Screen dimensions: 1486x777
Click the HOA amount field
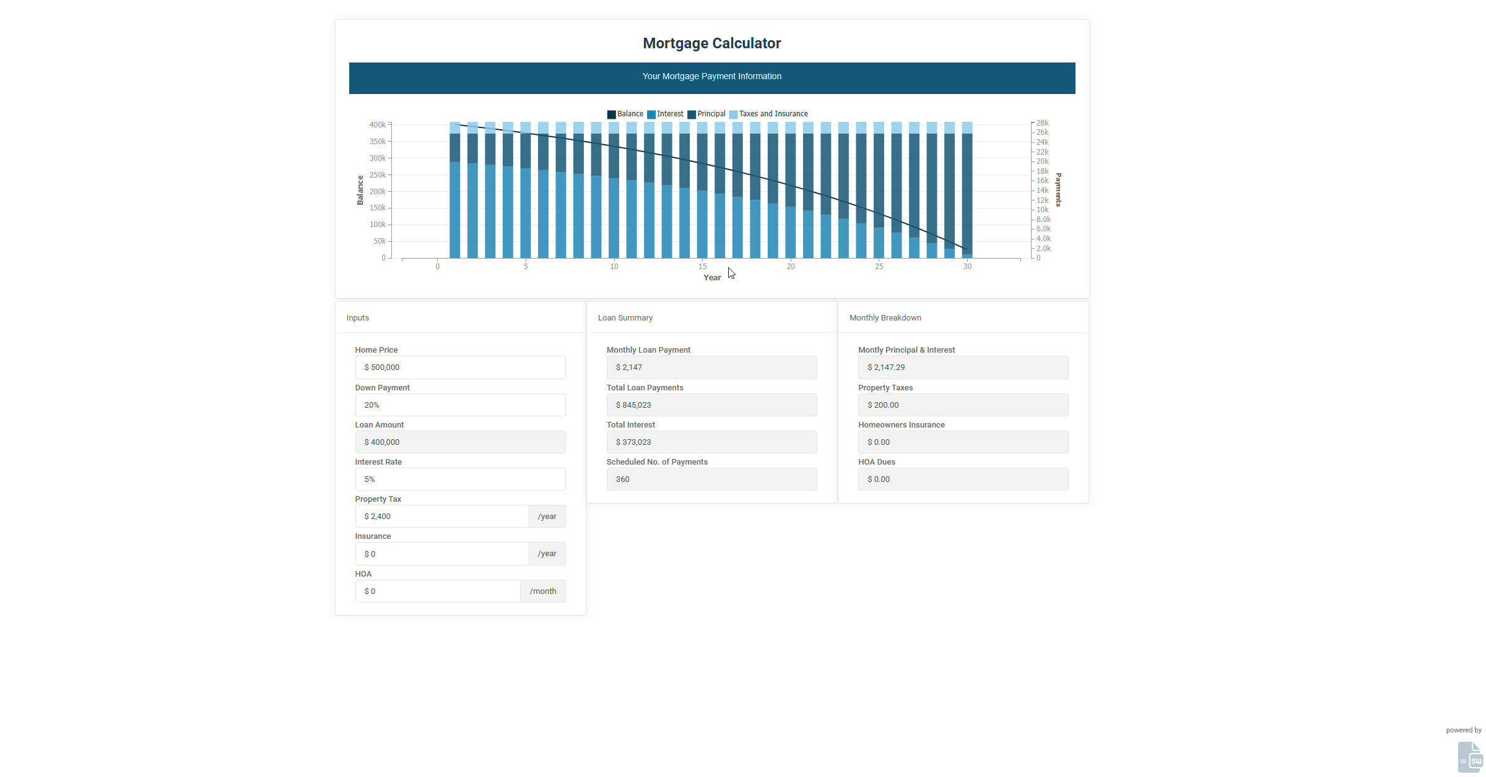click(438, 591)
